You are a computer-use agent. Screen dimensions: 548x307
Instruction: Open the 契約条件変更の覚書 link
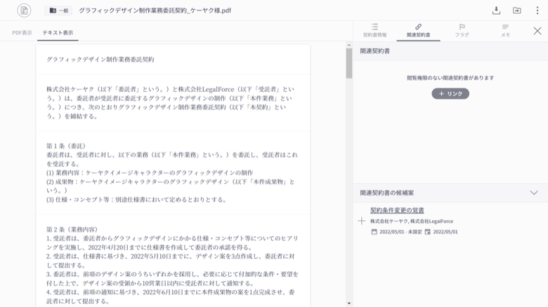point(397,210)
